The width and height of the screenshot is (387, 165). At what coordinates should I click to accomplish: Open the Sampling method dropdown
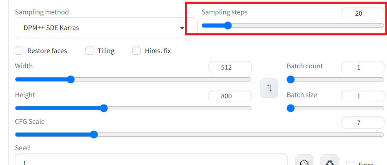106,28
